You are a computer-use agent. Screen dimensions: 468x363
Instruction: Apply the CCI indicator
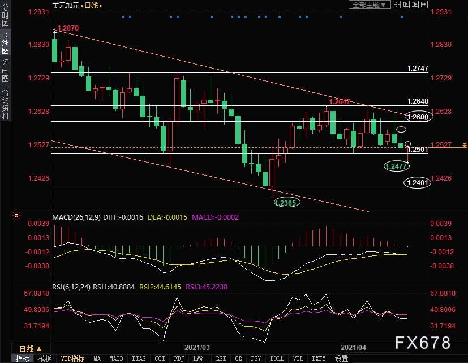[x=160, y=358]
